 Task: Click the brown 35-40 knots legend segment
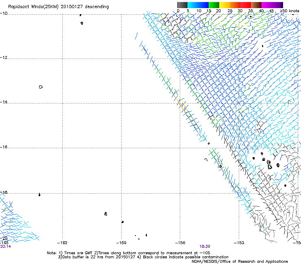pos(256,5)
